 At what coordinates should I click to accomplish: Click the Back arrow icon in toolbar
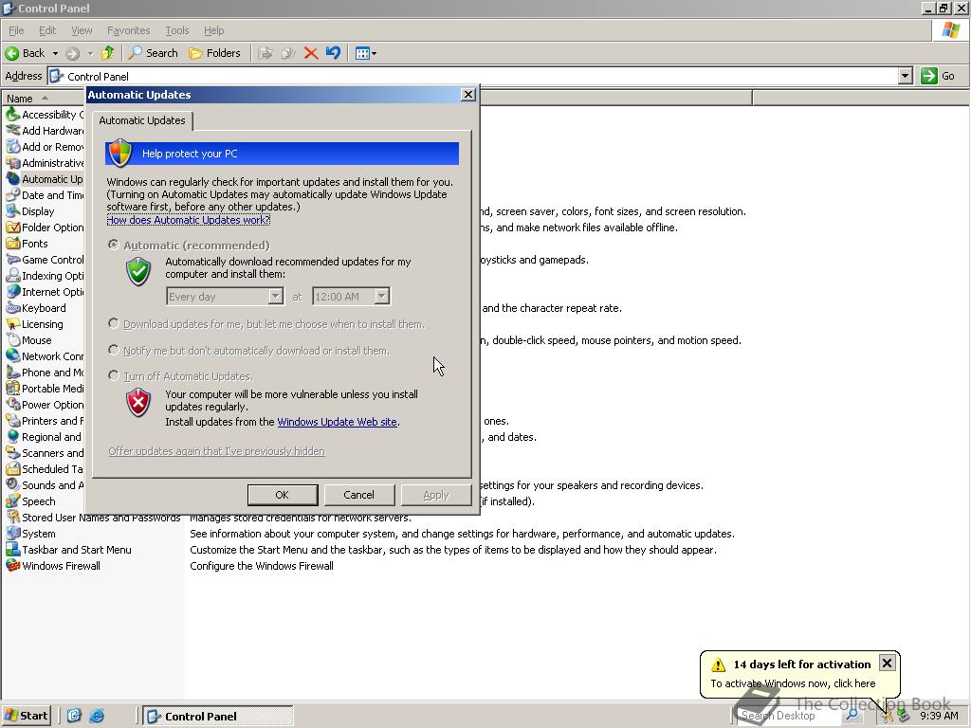pos(11,53)
